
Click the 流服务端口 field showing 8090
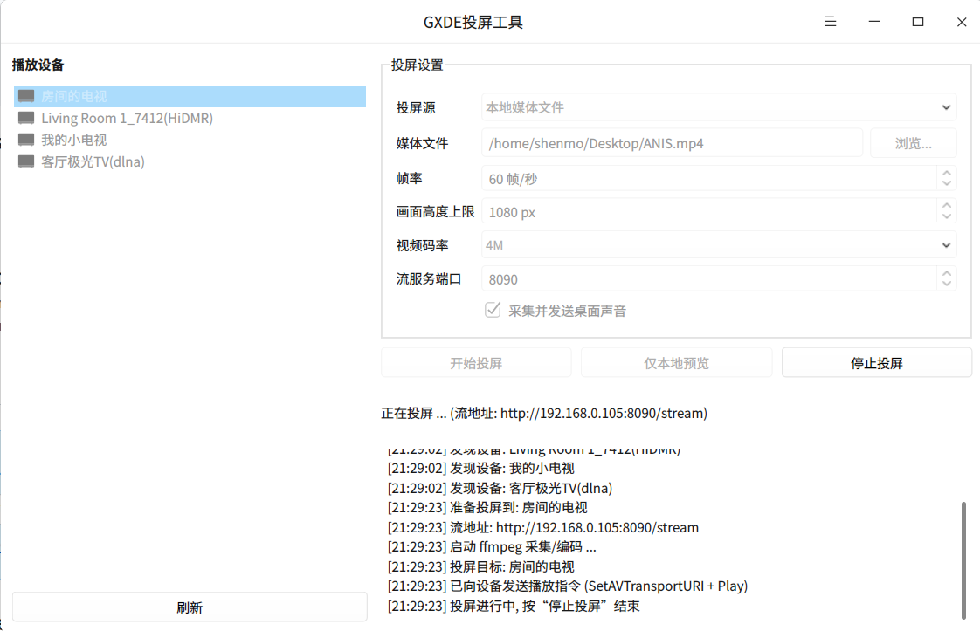[708, 278]
